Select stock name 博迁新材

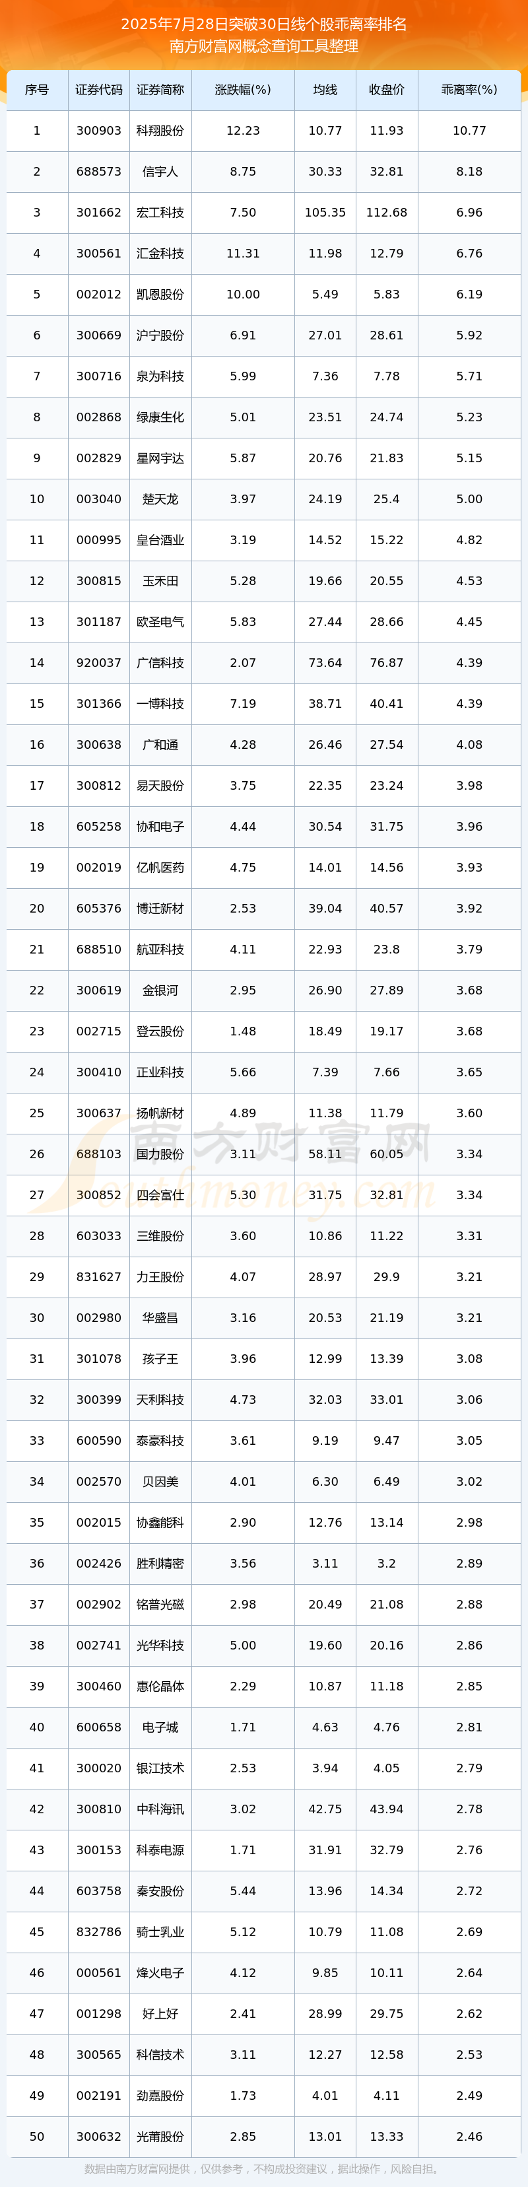click(x=160, y=909)
